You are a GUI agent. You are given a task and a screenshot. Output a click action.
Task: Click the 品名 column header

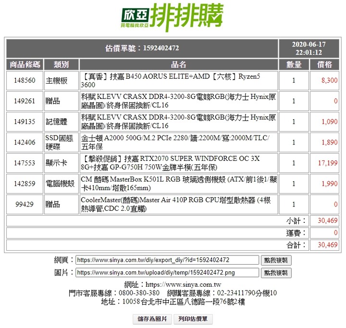[179, 65]
